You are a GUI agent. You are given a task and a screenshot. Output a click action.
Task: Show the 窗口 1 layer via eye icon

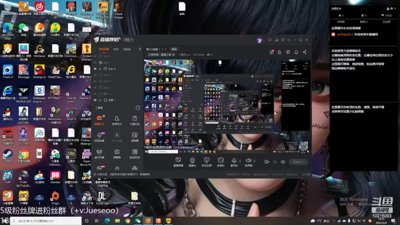click(95, 93)
